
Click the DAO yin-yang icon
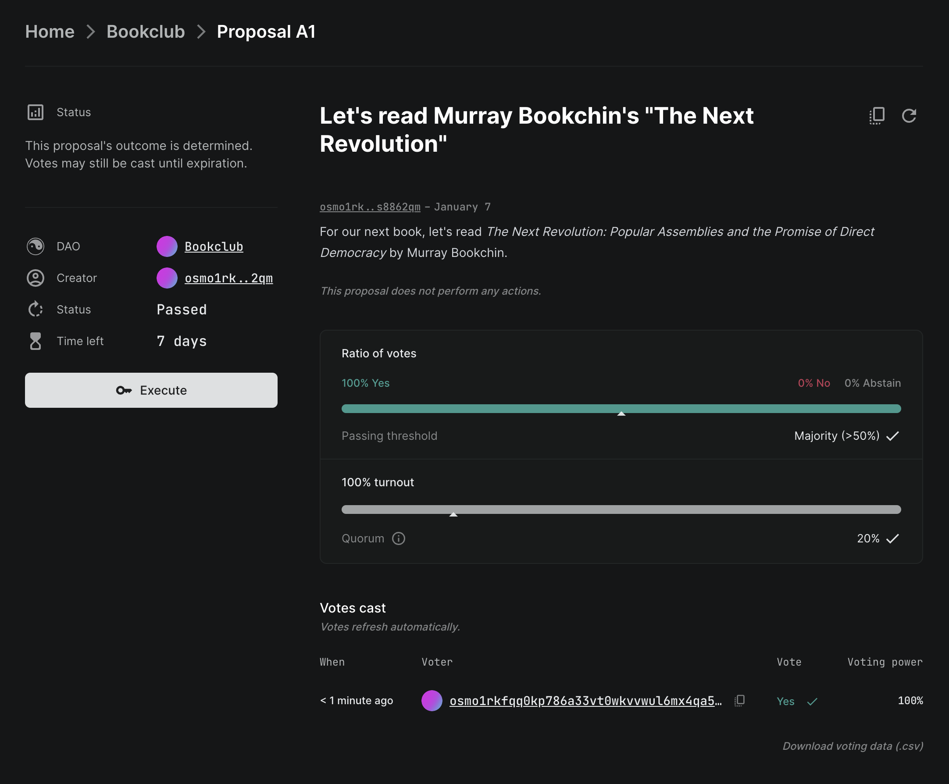(35, 246)
